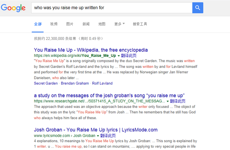Image resolution: width=230 pixels, height=150 pixels.
Task: Switch to the 图片 tab
Action: [x=70, y=24]
